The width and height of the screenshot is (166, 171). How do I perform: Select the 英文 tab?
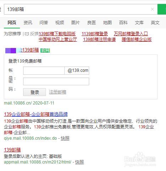tap(155, 22)
